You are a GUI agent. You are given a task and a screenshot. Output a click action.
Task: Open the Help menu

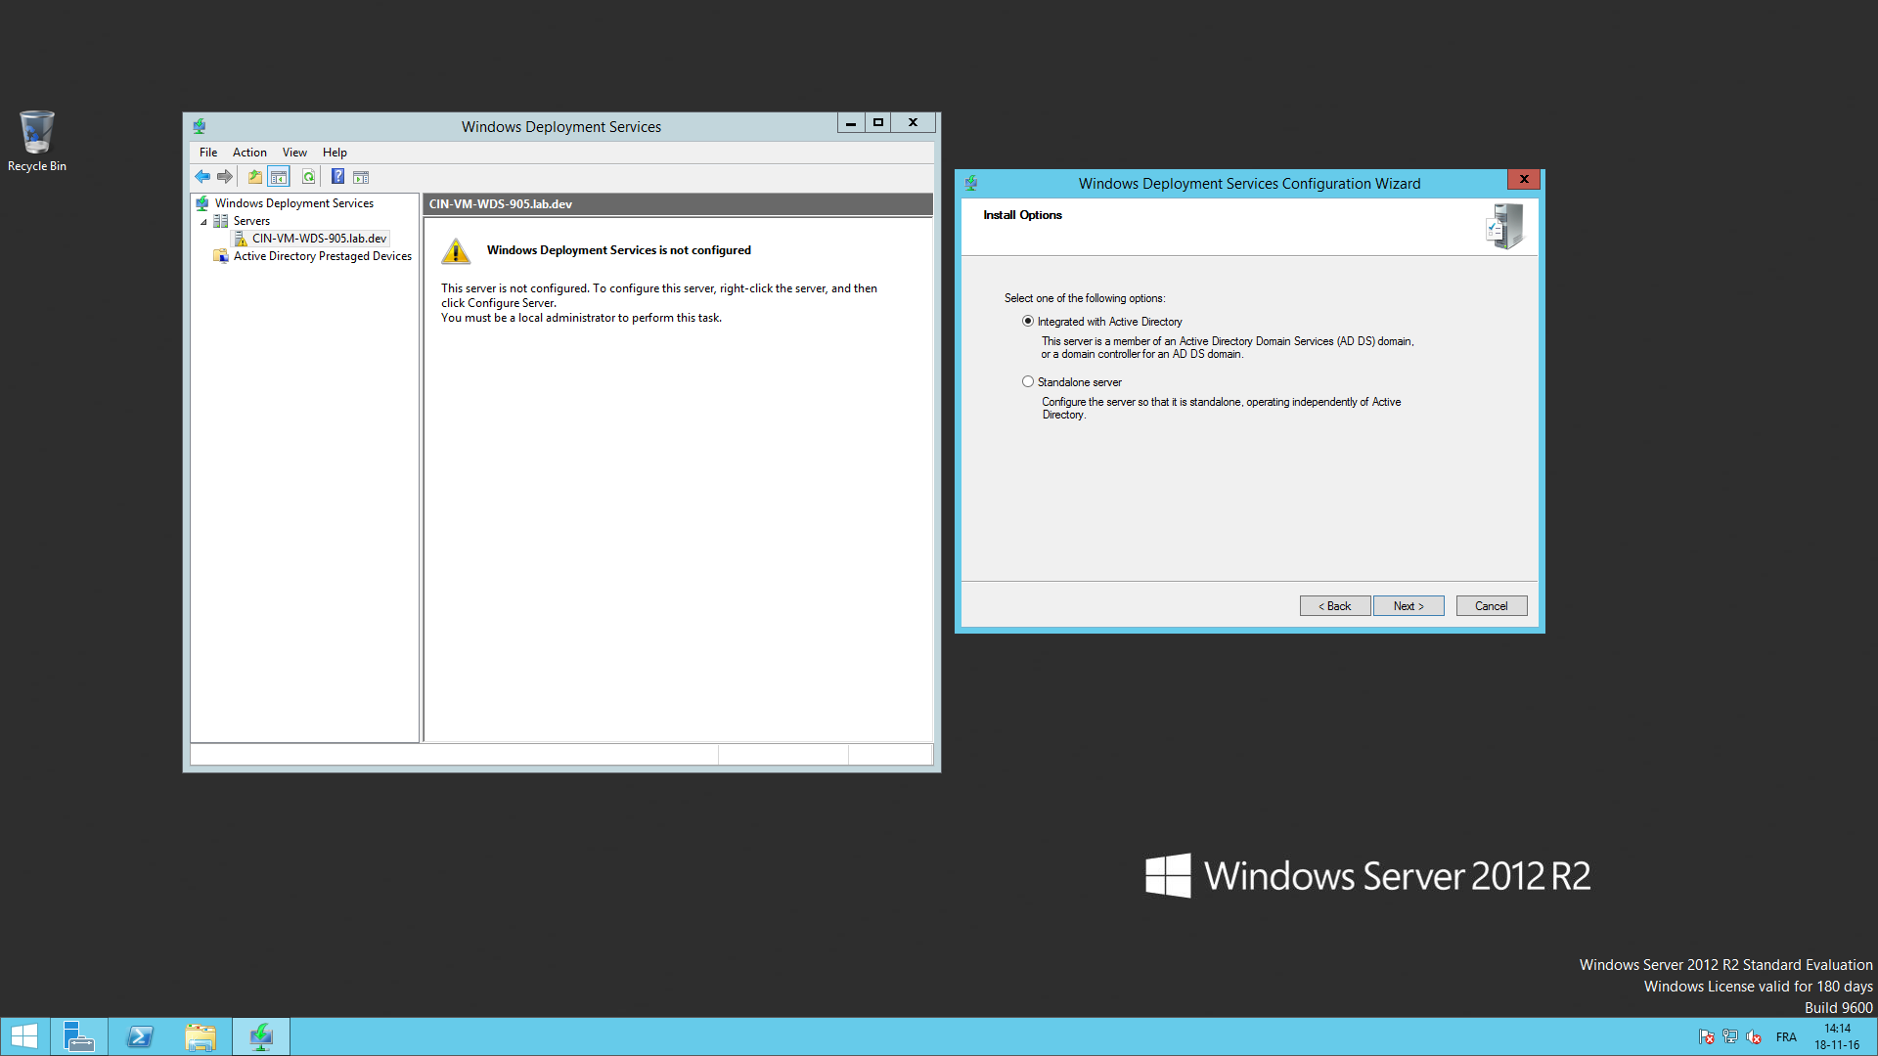tap(335, 153)
